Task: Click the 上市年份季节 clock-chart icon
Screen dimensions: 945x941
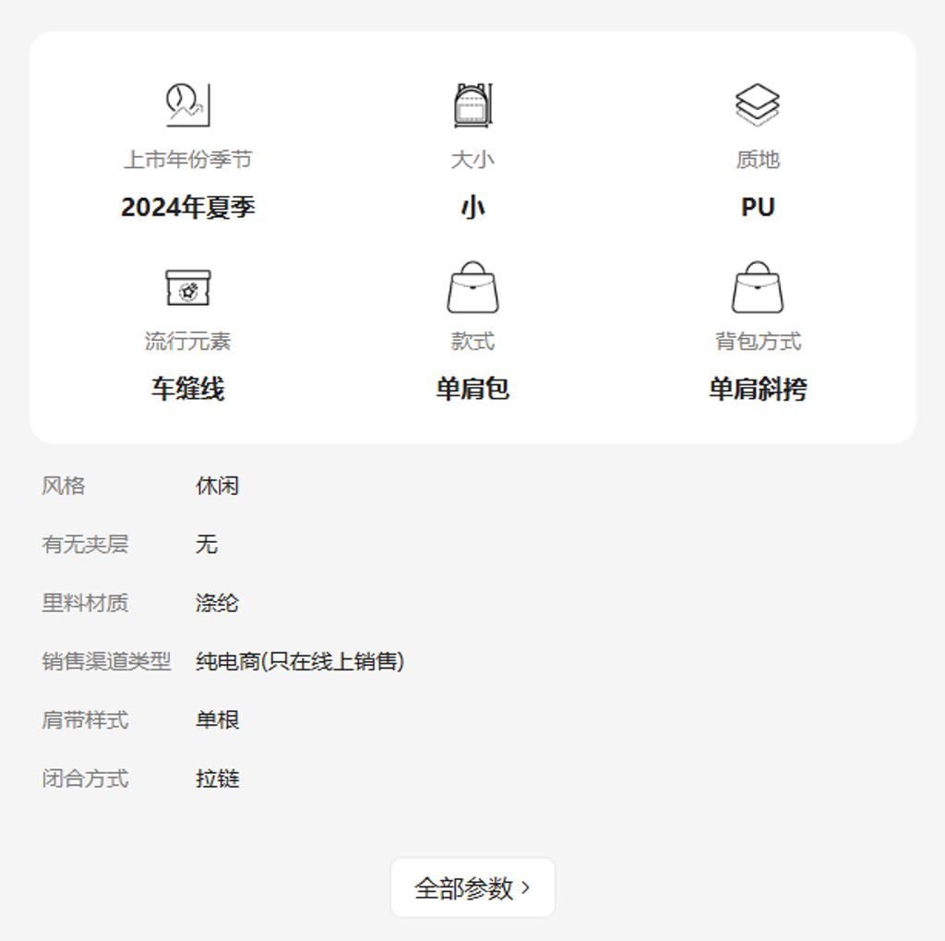Action: tap(188, 105)
